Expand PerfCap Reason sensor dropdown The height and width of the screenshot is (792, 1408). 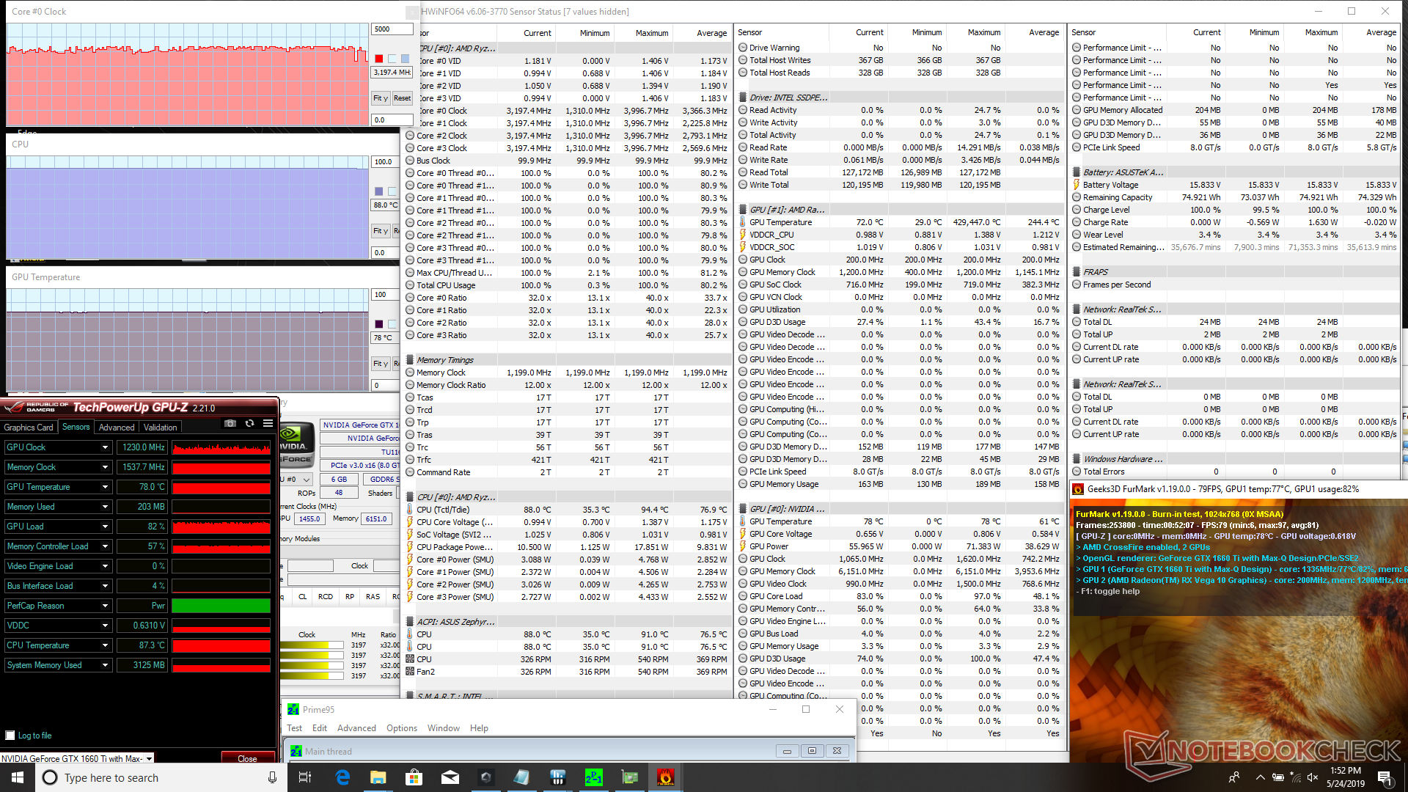tap(105, 606)
